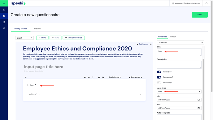Open the hamburger menu in the sidebar
213x120 pixels.
(x=4, y=3)
